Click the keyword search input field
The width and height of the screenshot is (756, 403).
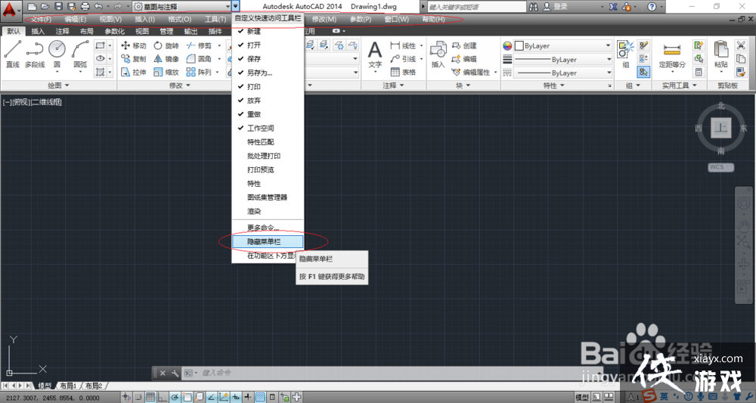point(476,7)
